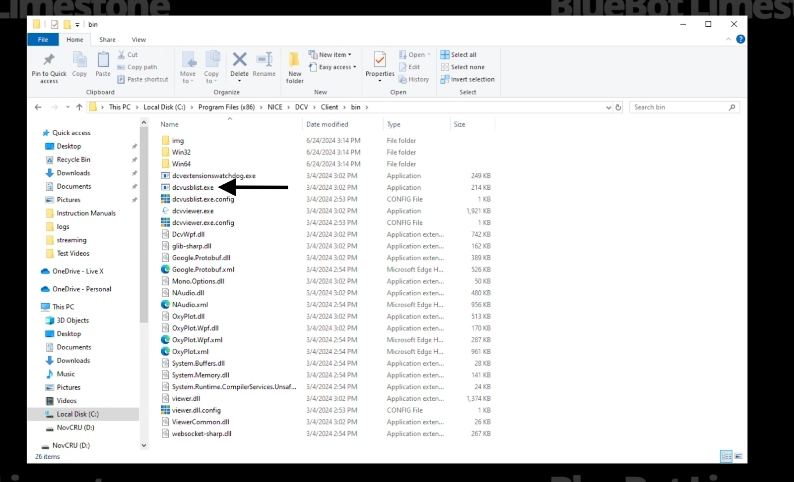Expand the address bar history dropdown
The width and height of the screenshot is (794, 482).
pyautogui.click(x=609, y=107)
